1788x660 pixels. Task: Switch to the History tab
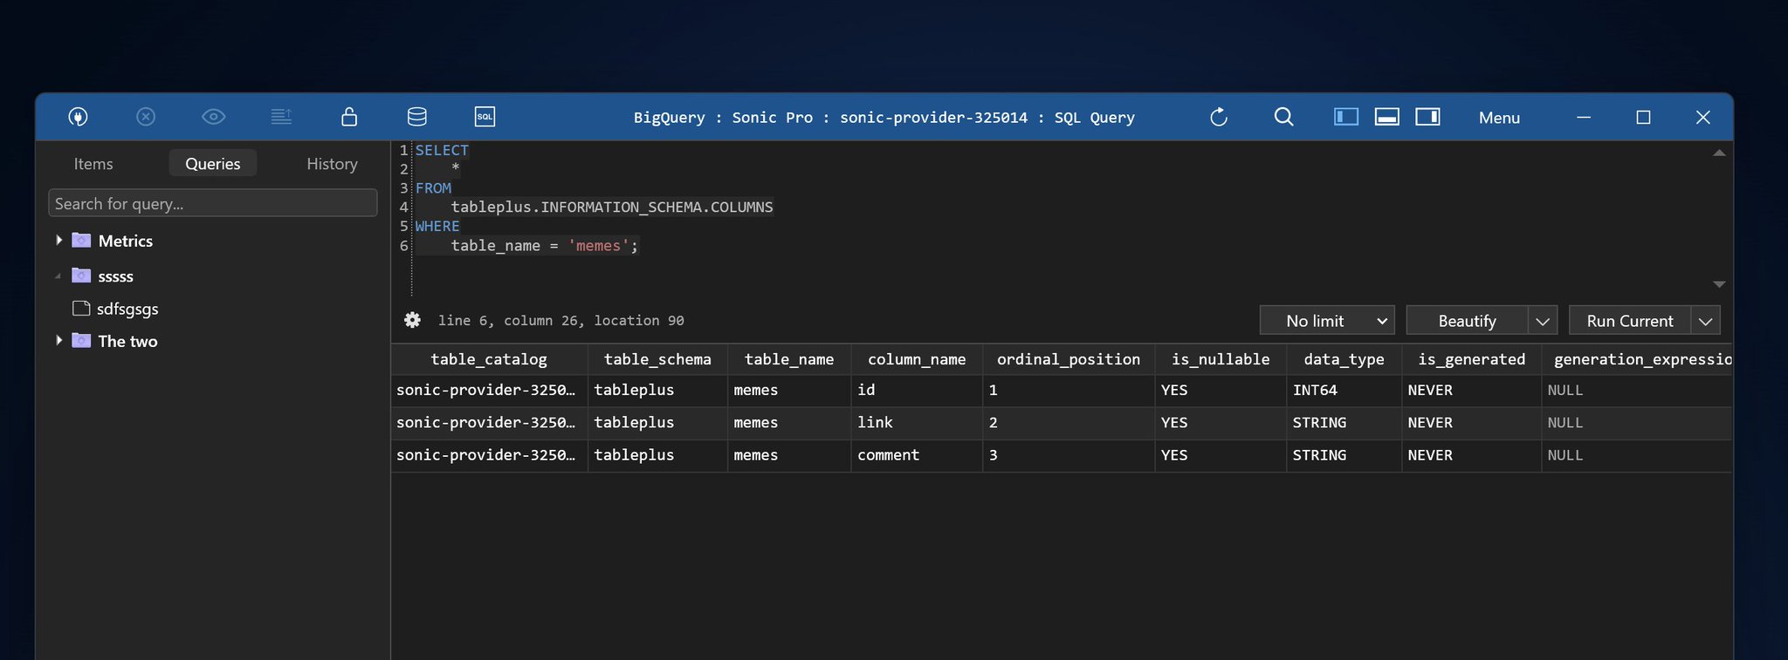pyautogui.click(x=332, y=164)
